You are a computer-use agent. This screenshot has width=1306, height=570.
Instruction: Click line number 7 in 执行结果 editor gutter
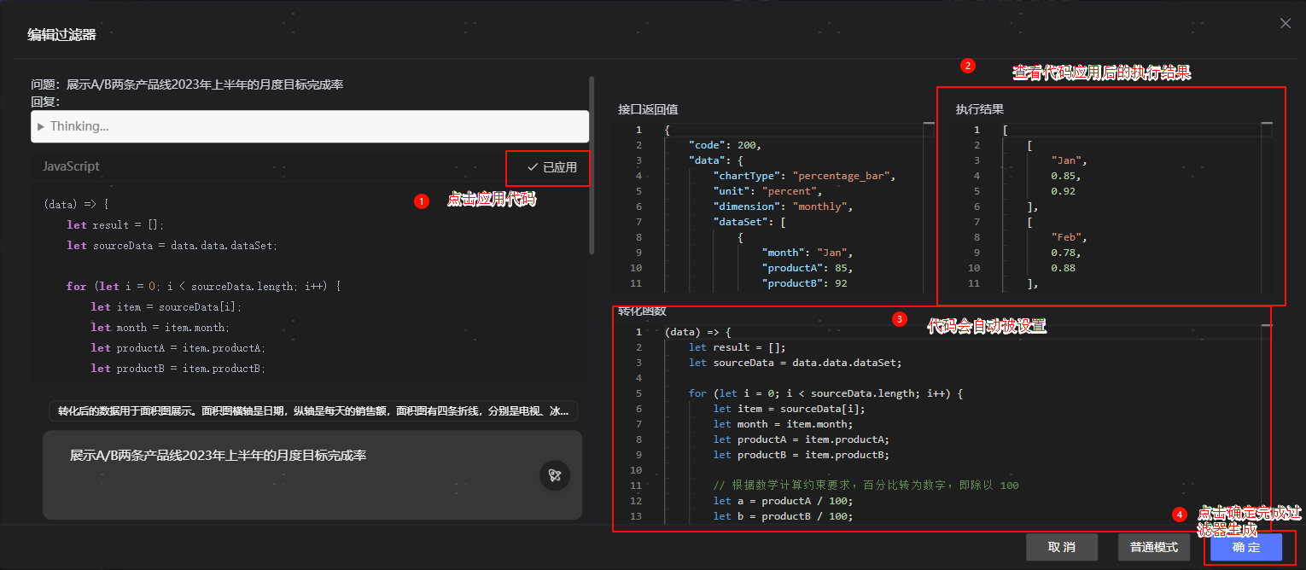(x=977, y=222)
